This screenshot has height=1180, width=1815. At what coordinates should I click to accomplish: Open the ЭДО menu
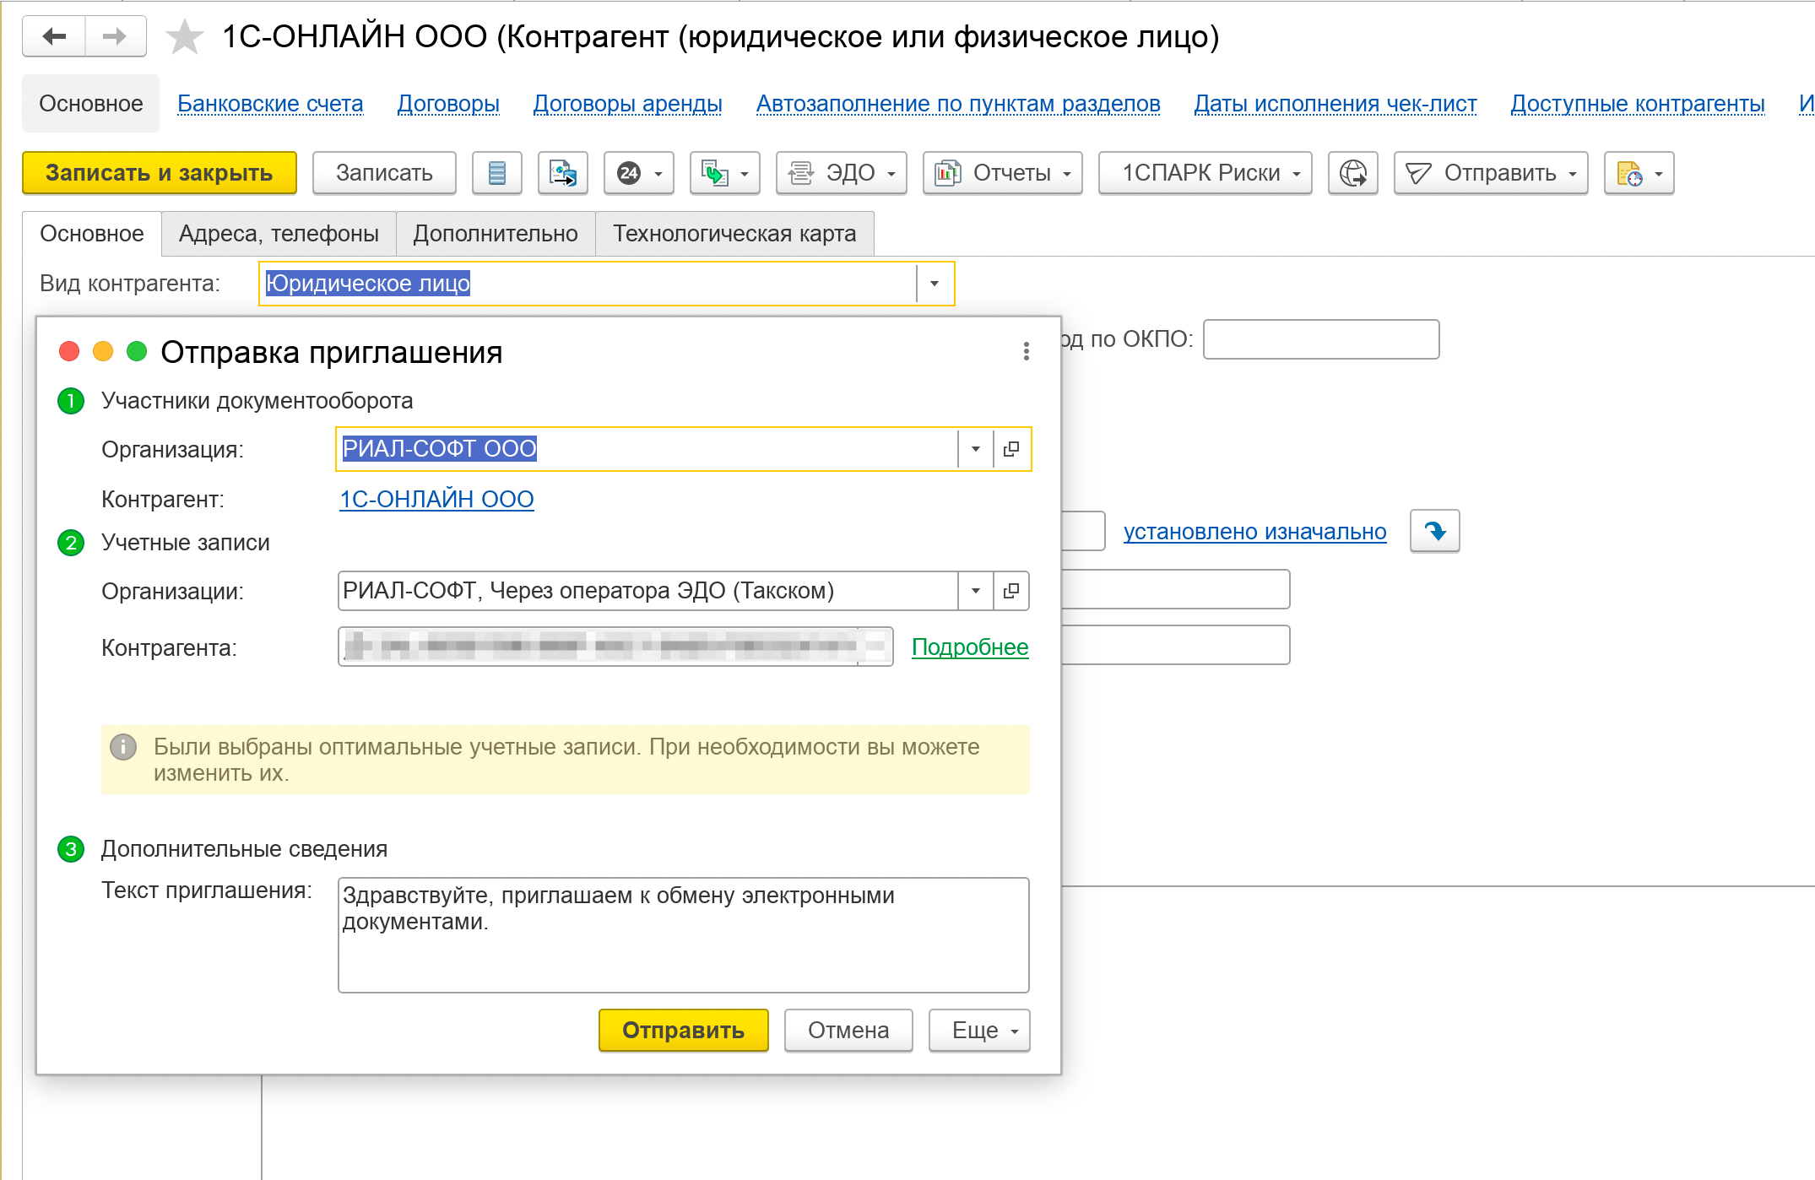point(842,173)
